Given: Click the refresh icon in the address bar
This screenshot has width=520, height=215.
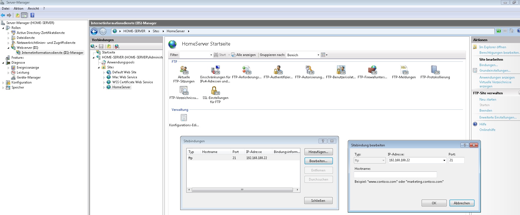Looking at the screenshot, I should click(x=499, y=31).
